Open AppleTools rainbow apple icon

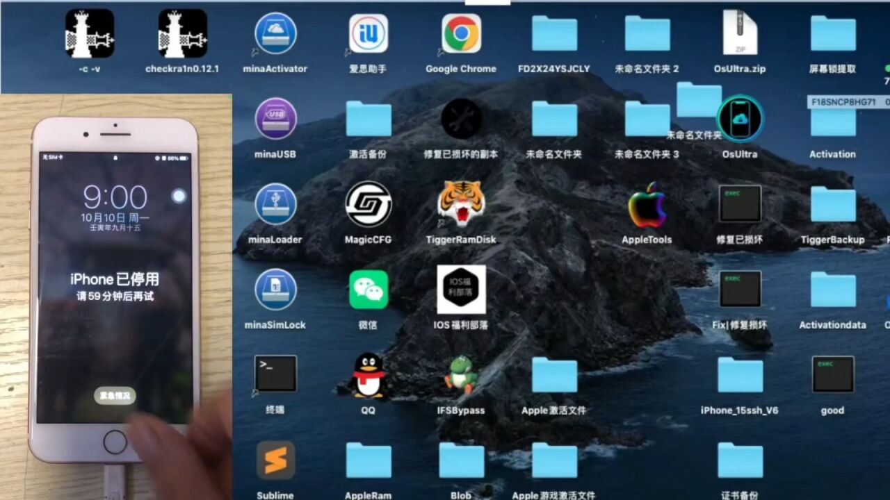tap(647, 204)
